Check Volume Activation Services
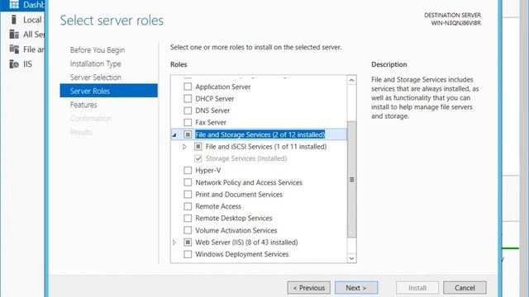 (188, 230)
